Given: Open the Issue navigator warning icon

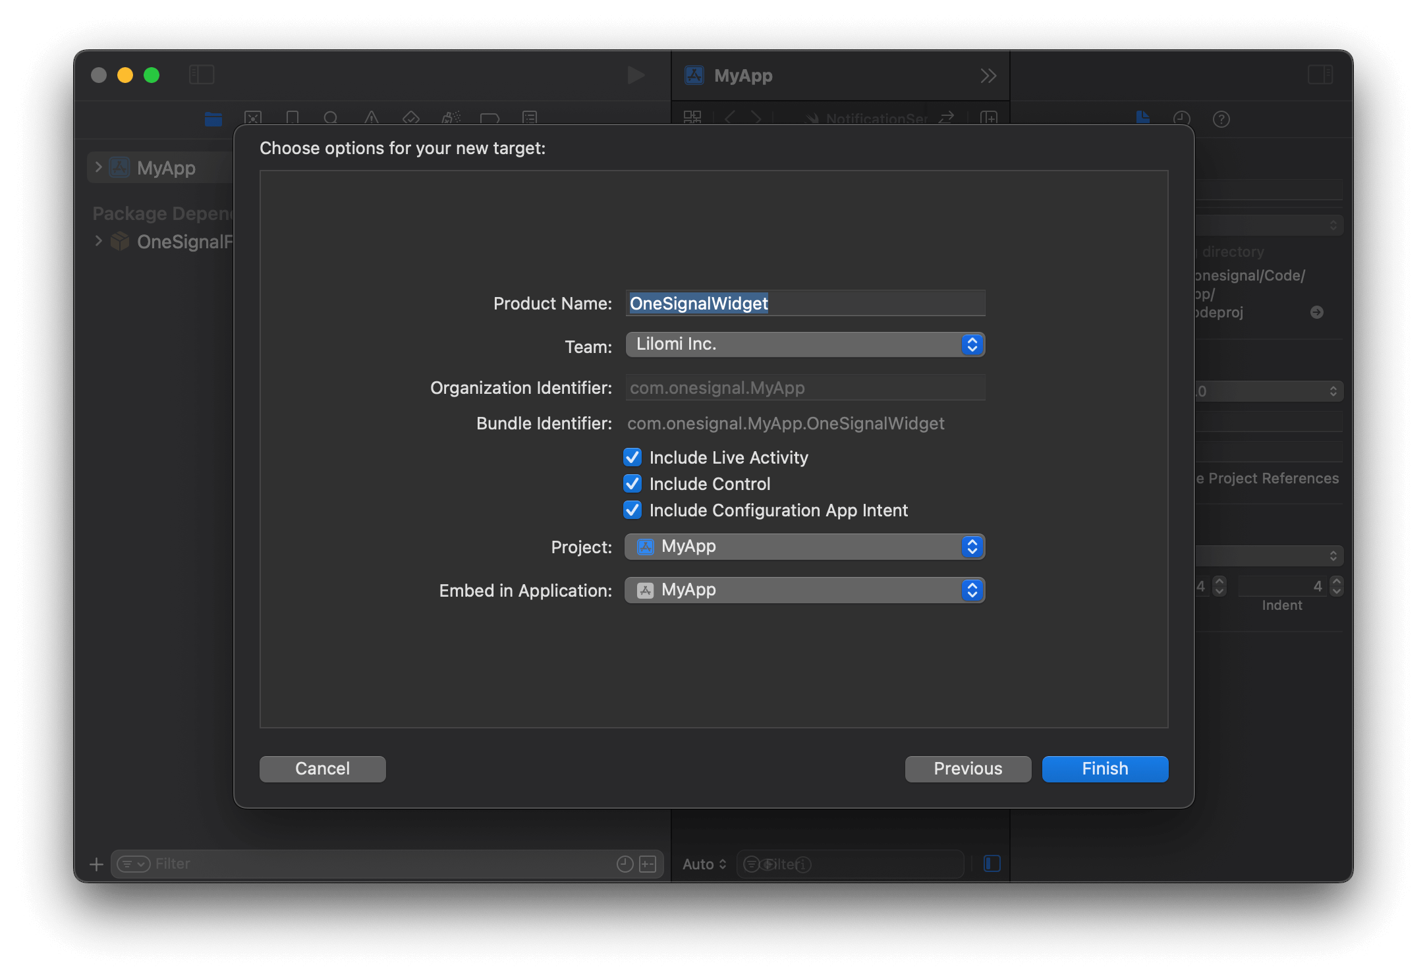Looking at the screenshot, I should (372, 119).
